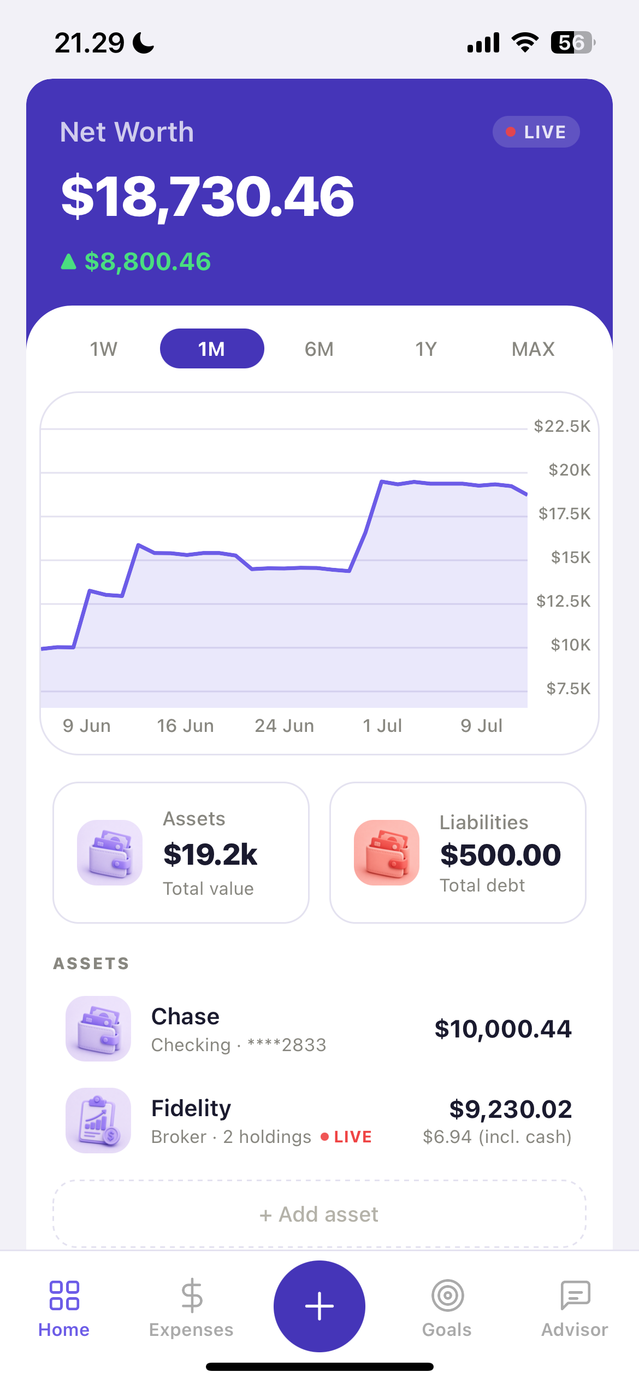Click the + Add asset button
This screenshot has width=639, height=1384.
click(x=319, y=1214)
